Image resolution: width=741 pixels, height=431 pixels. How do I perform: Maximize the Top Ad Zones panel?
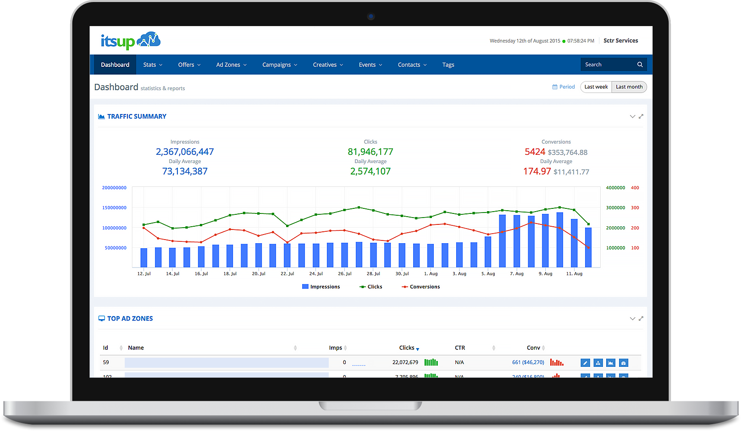(x=641, y=318)
